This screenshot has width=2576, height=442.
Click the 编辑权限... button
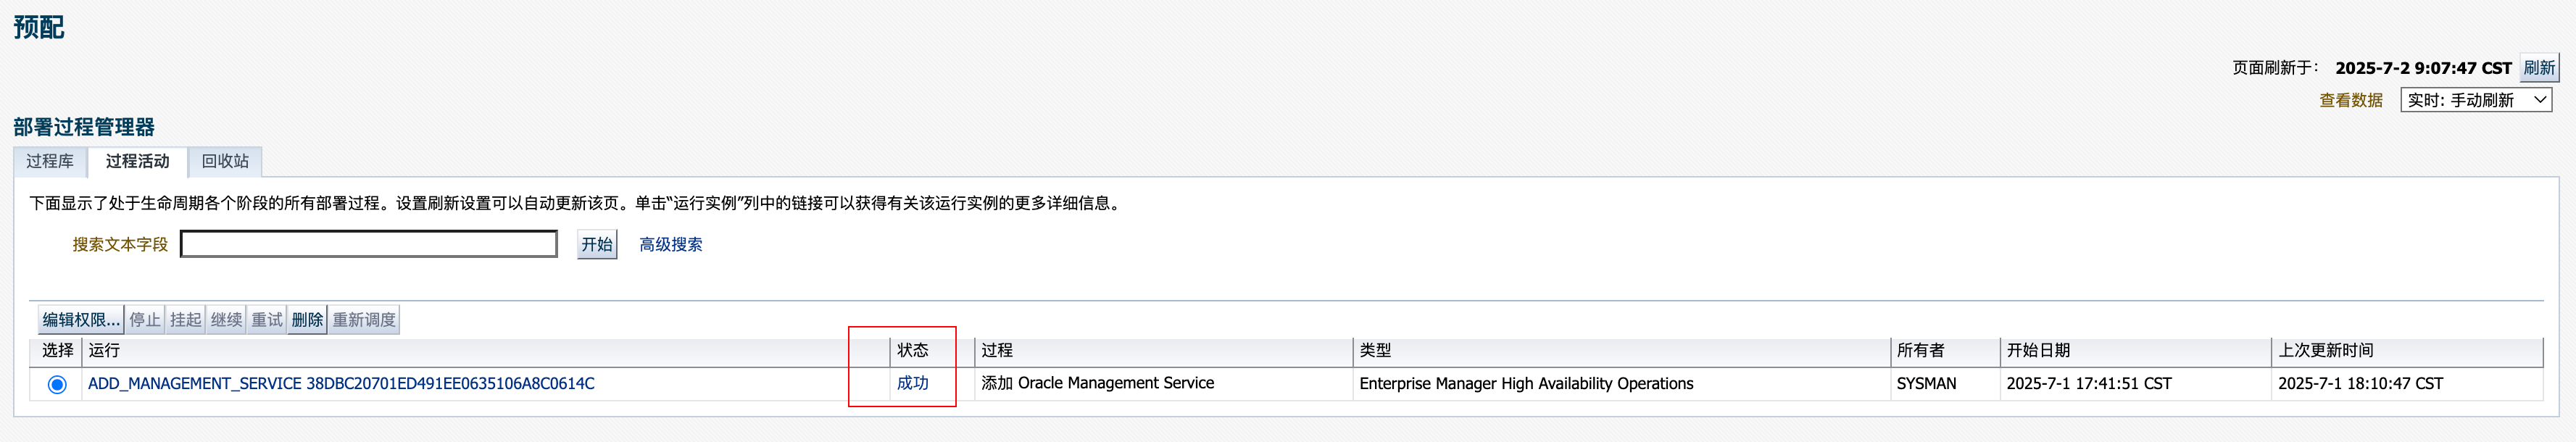pyautogui.click(x=81, y=320)
